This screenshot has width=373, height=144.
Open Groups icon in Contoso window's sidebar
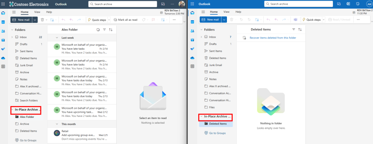point(3,40)
